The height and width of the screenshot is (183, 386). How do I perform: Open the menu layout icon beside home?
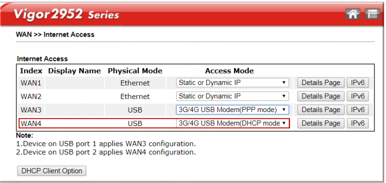[x=372, y=14]
